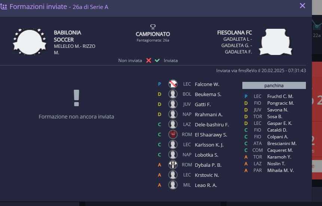The width and height of the screenshot is (322, 206).
Task: Open the BABILONIA SOCCER team name
Action: [67, 36]
